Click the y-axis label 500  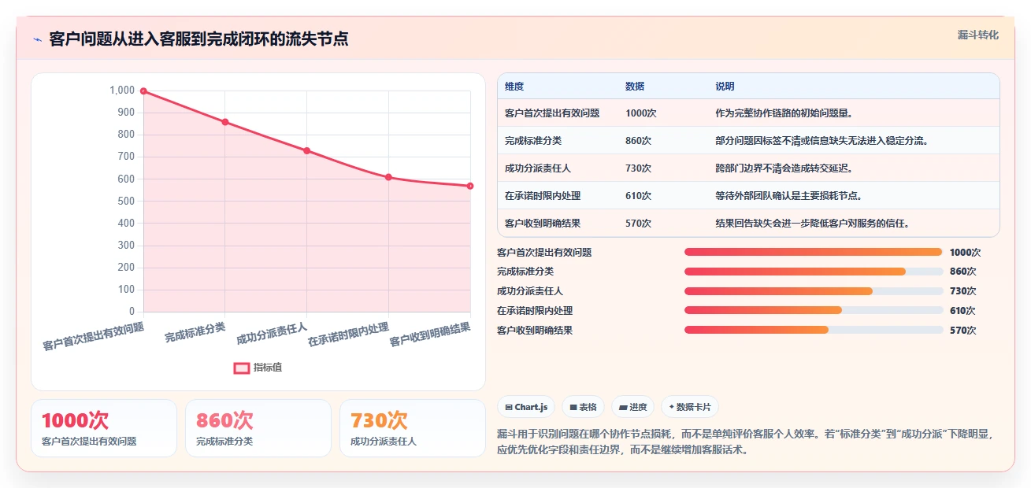click(126, 201)
